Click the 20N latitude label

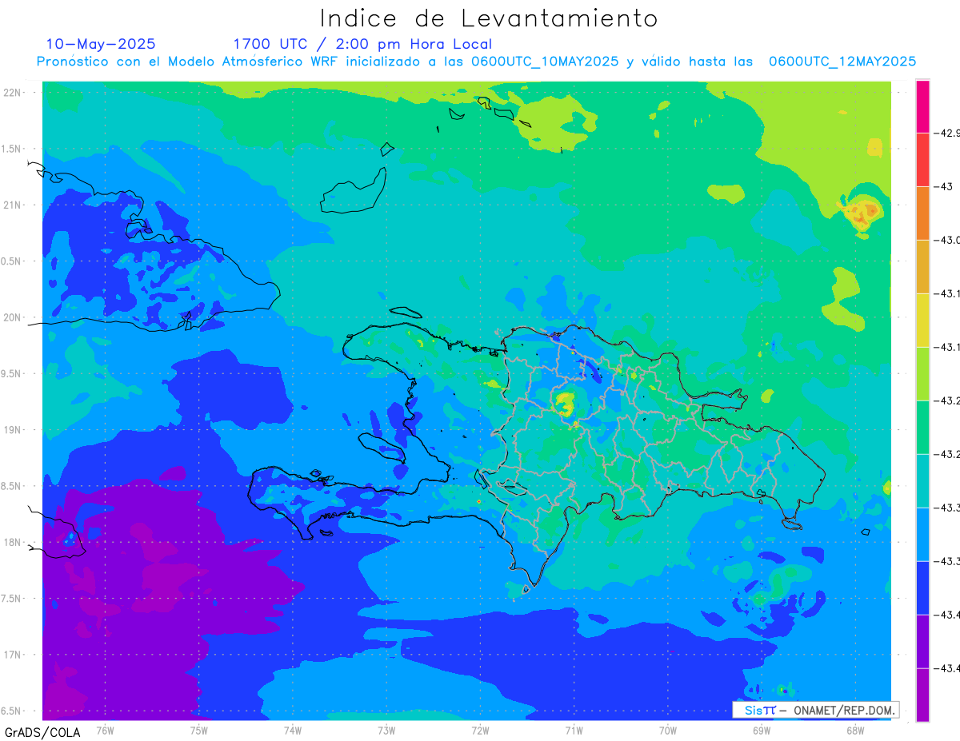[x=13, y=317]
